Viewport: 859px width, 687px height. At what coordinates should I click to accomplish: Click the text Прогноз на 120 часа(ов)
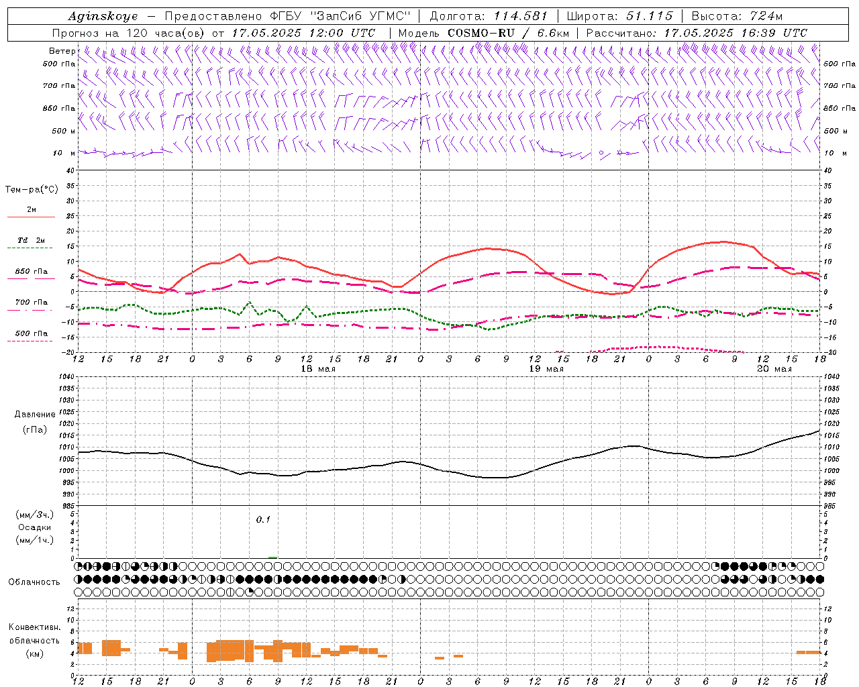click(130, 32)
